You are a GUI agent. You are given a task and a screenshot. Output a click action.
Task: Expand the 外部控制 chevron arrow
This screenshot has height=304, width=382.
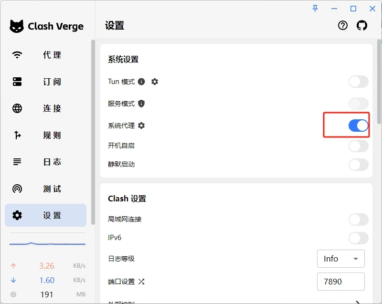(x=359, y=302)
